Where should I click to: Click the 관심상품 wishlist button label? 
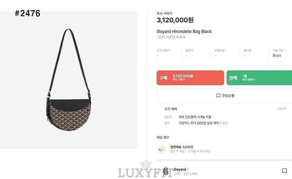point(228,96)
